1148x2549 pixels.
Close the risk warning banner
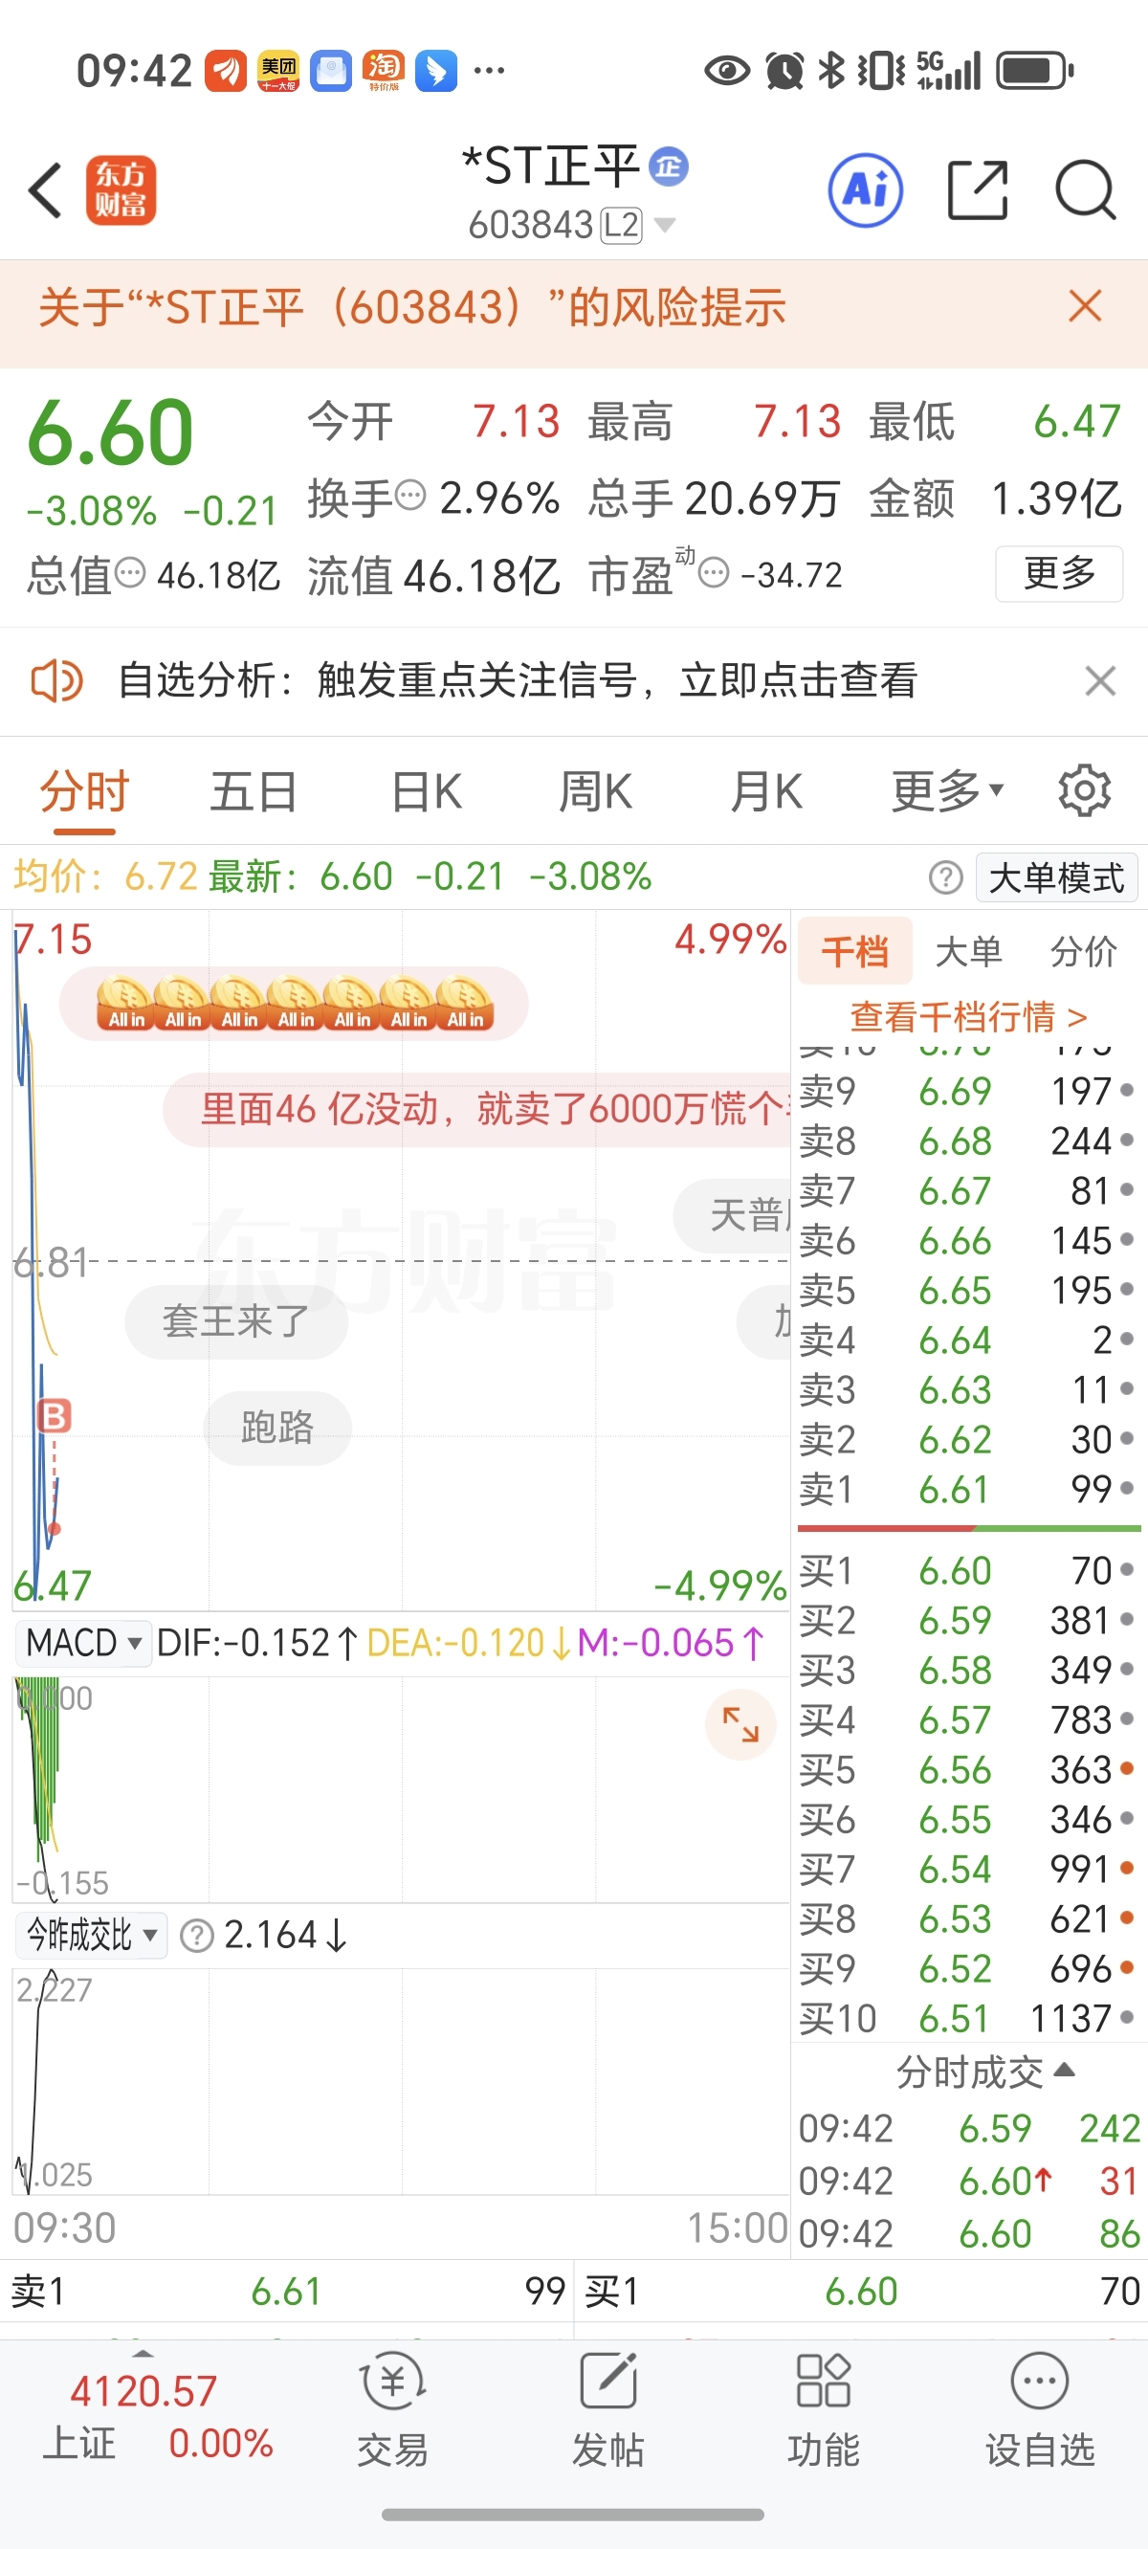pos(1086,306)
